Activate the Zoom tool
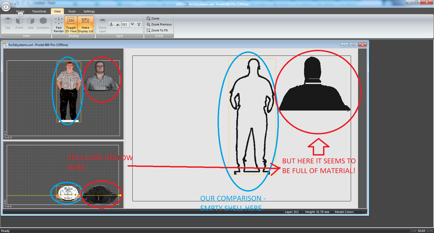Image resolution: width=434 pixels, height=233 pixels. [153, 18]
